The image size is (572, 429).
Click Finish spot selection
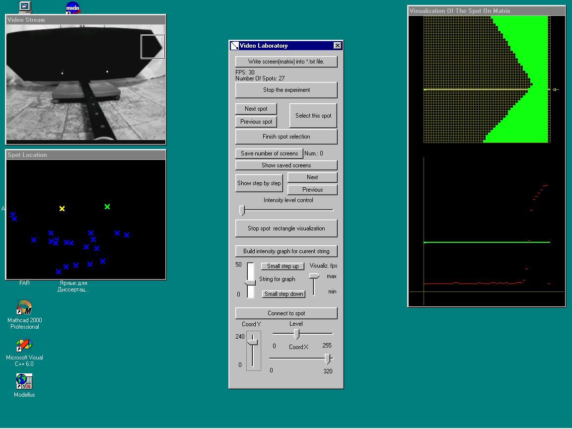click(x=286, y=137)
